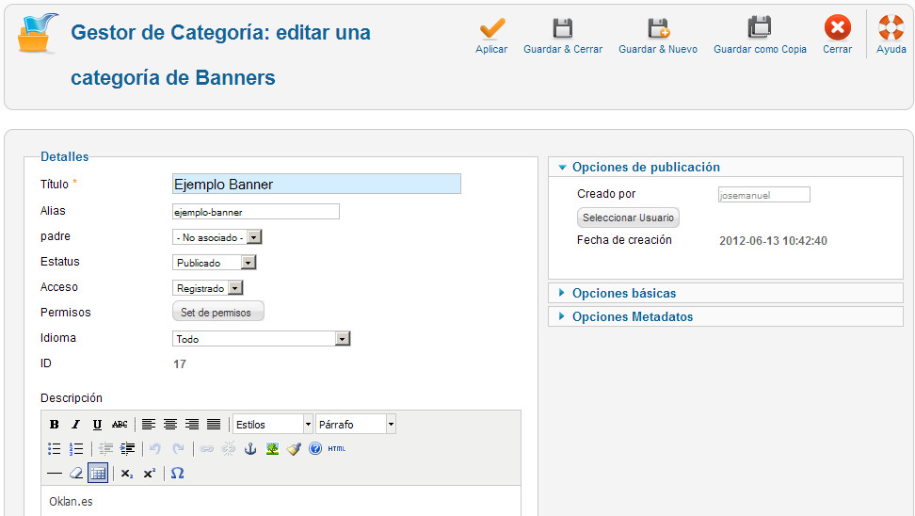Click the indent icon
Image resolution: width=915 pixels, height=516 pixels.
coord(127,449)
